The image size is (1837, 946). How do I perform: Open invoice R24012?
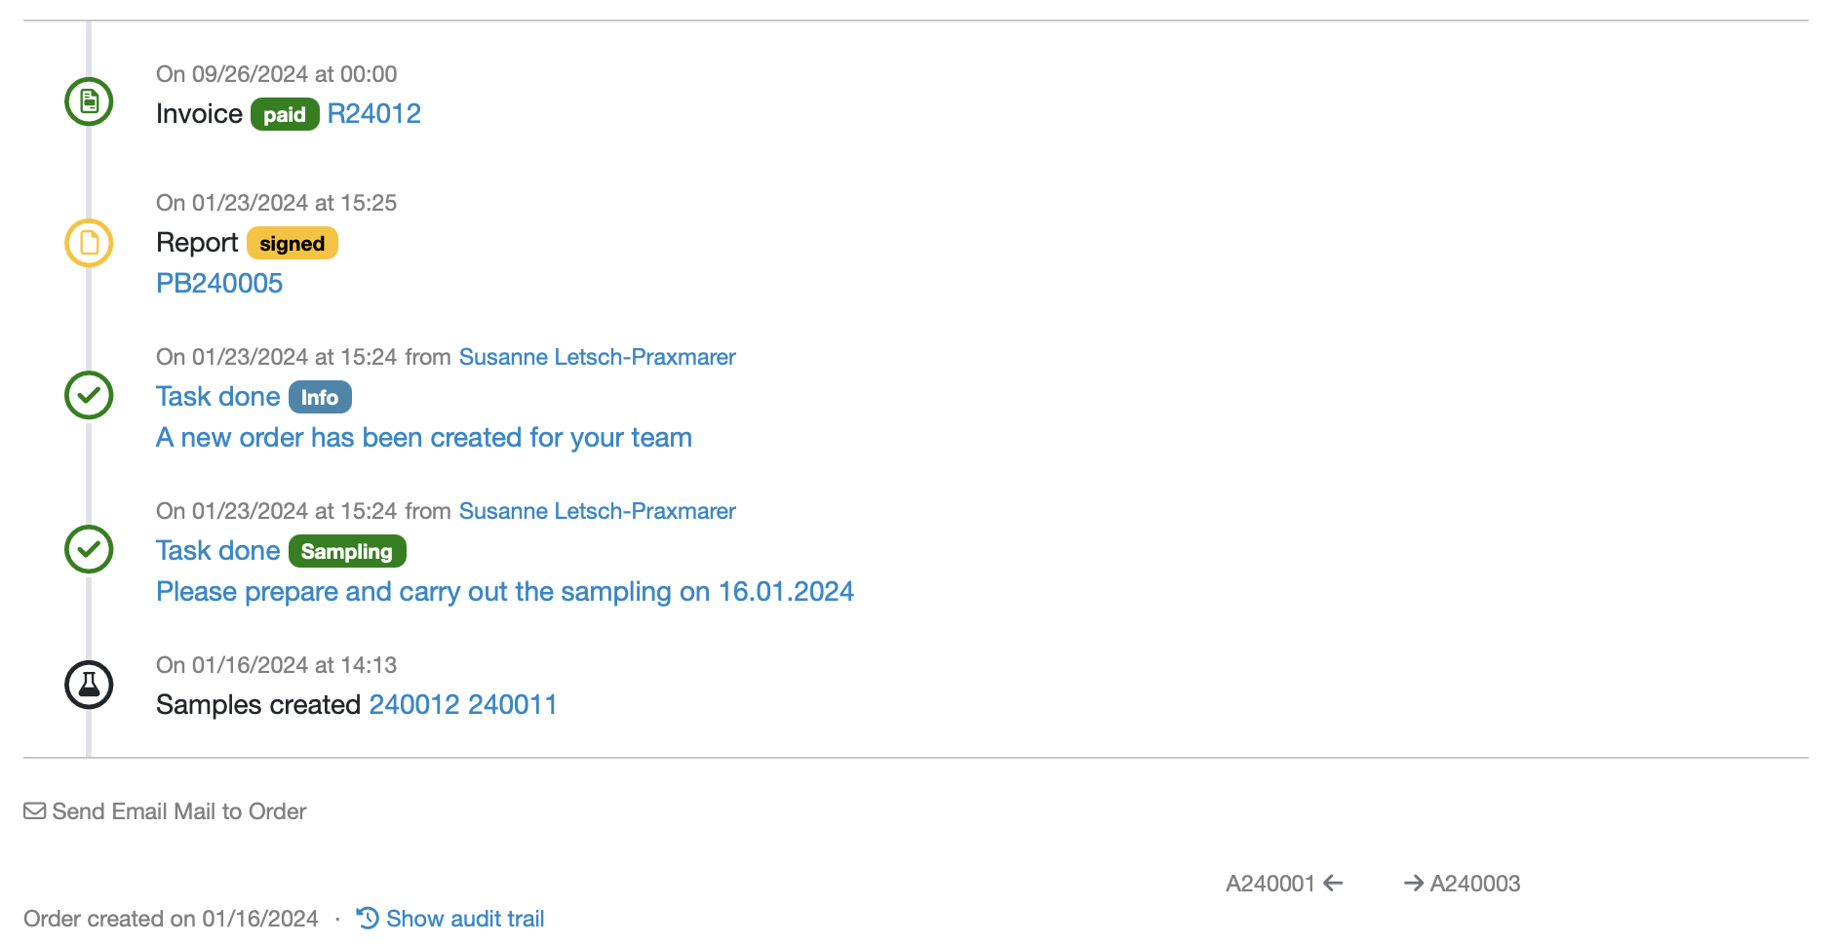click(373, 114)
